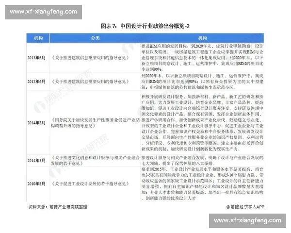Click the description starting 到2020年末，以下新立项项目

pyautogui.click(x=202, y=82)
